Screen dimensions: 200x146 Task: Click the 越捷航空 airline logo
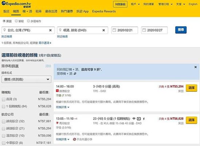57,91
